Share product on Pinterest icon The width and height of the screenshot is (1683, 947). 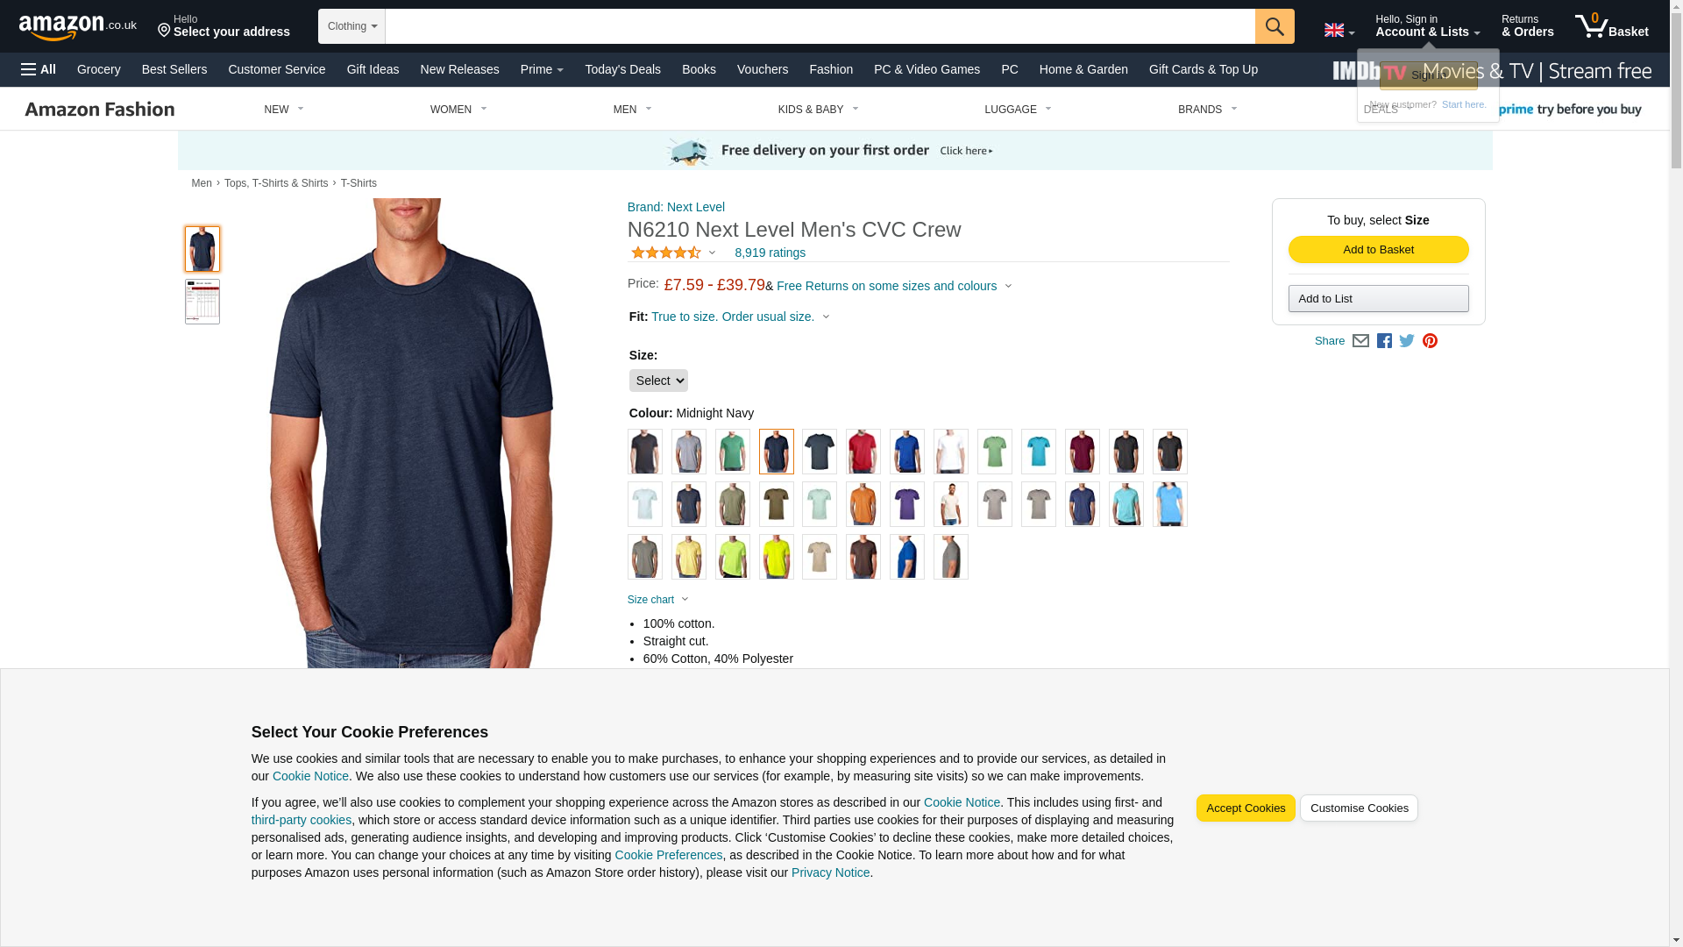tap(1430, 341)
